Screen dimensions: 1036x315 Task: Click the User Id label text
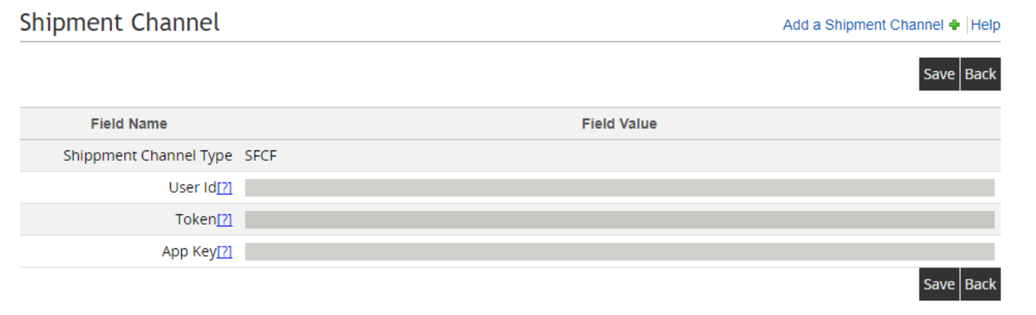pyautogui.click(x=192, y=188)
